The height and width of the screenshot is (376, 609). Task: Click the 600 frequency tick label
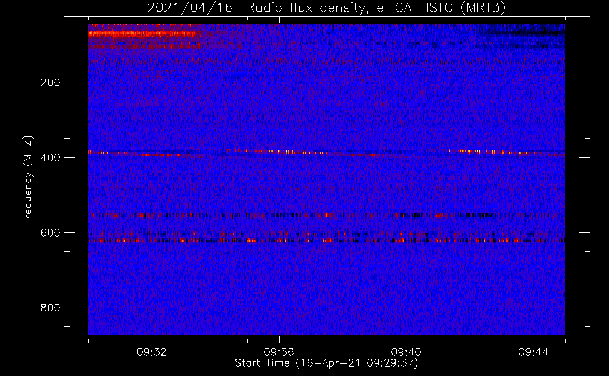point(50,233)
